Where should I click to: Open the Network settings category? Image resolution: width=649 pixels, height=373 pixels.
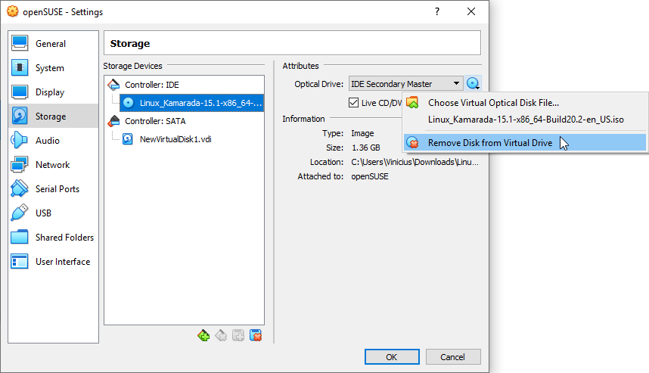[x=52, y=165]
